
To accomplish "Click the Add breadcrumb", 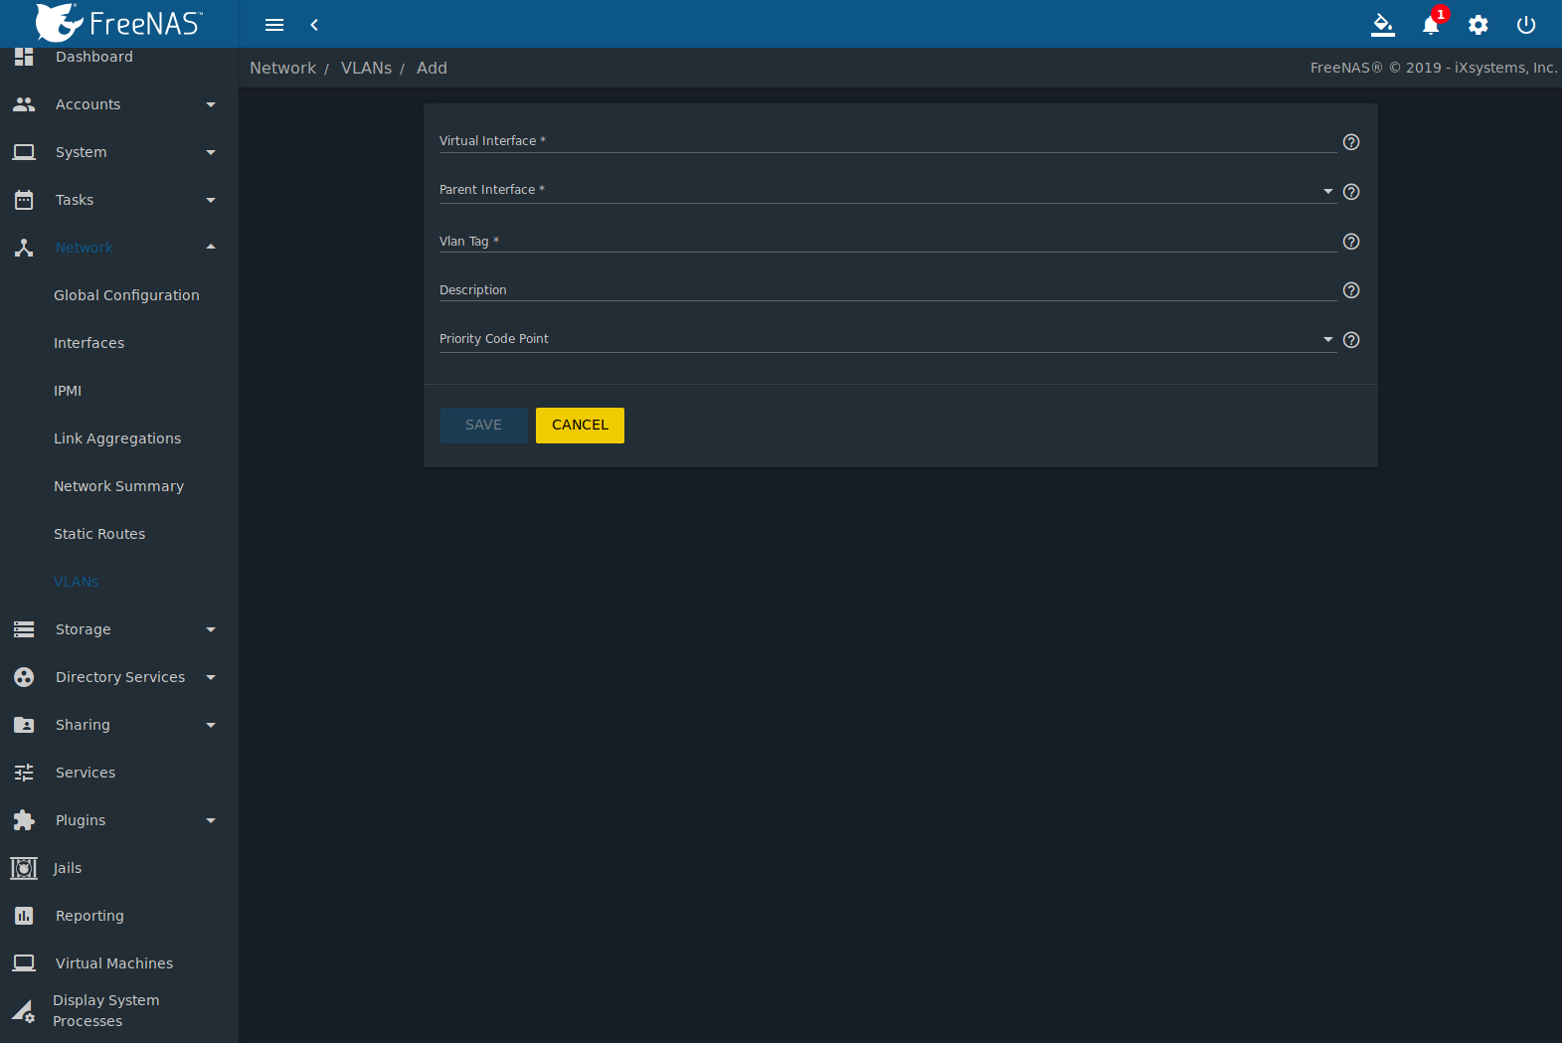I will 432,68.
